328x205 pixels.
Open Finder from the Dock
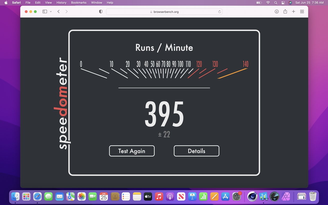coord(15,196)
